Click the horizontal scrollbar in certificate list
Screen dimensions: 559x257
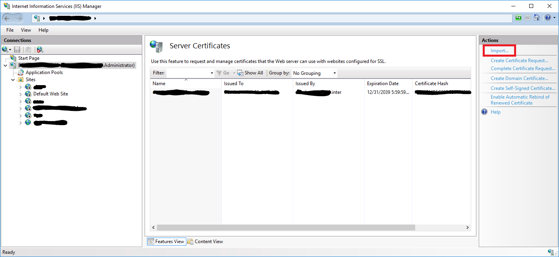click(286, 228)
